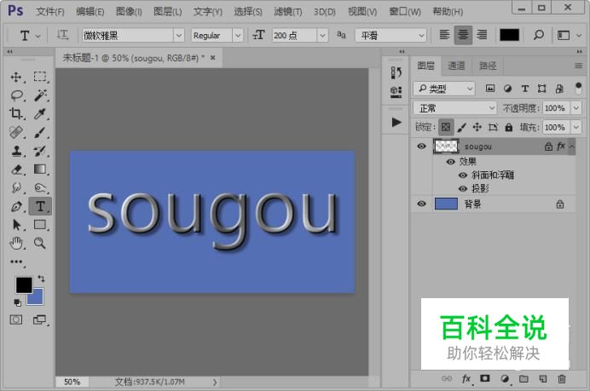Viewport: 590px width, 391px height.
Task: Select the Path Selection tool
Action: pos(16,225)
